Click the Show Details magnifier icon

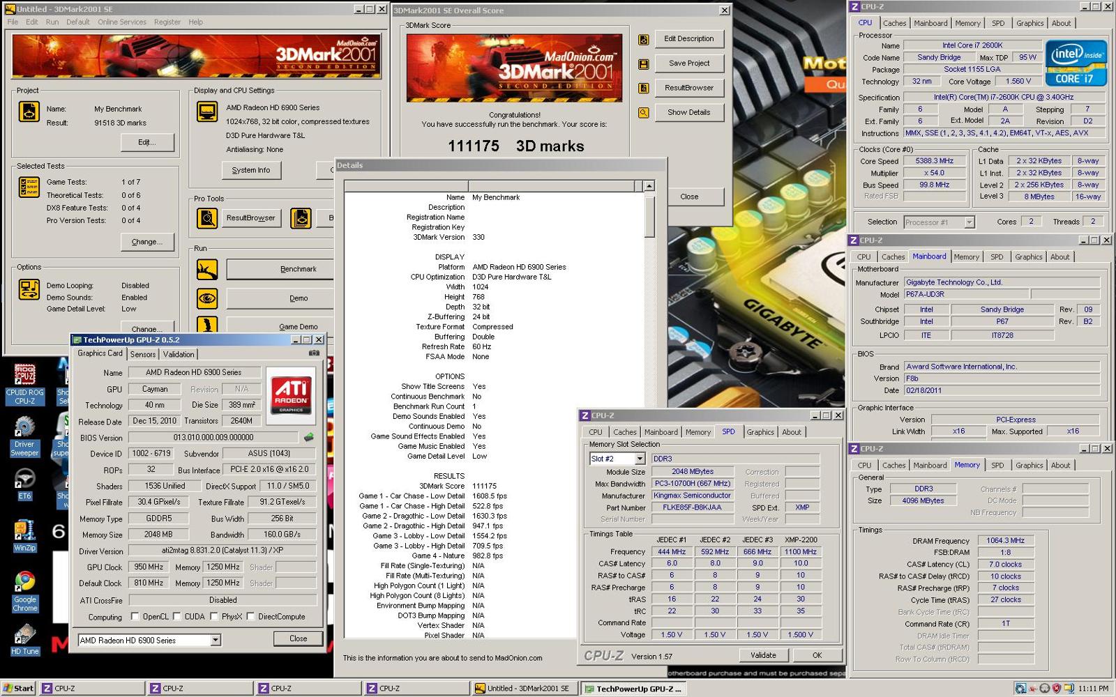[x=644, y=113]
